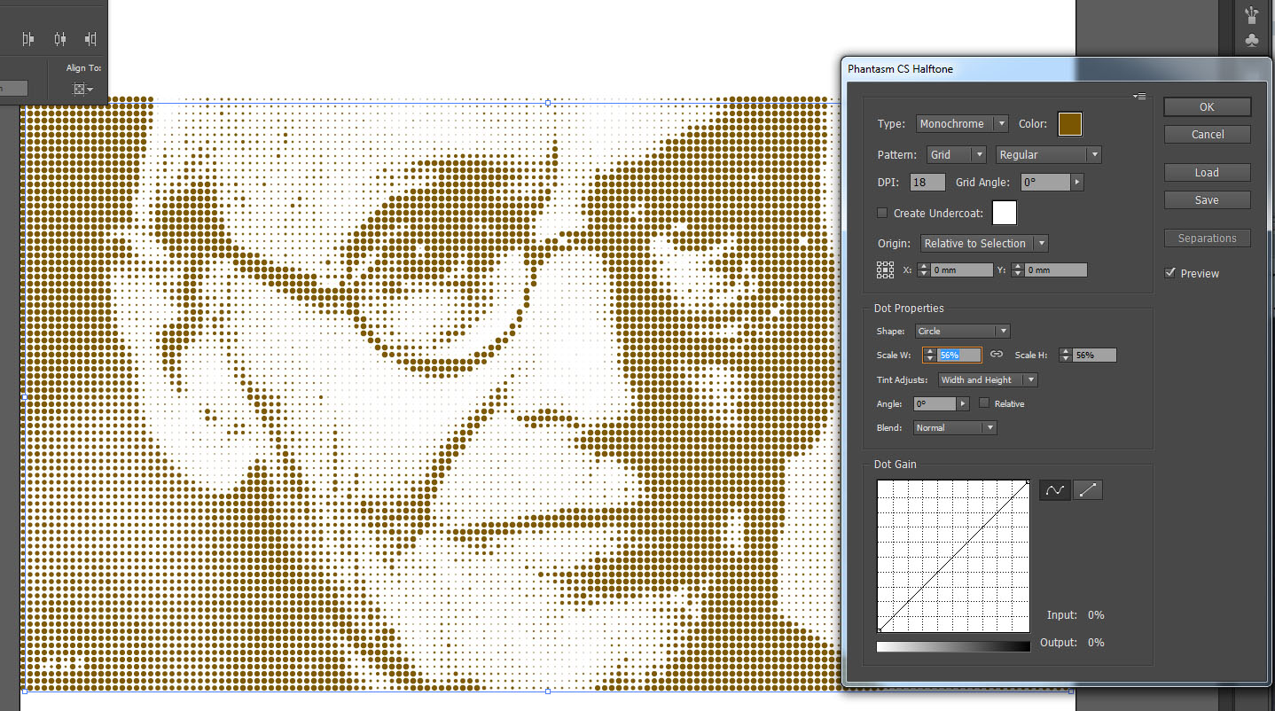Open the Blend mode dropdown set to Normal
The image size is (1275, 711).
(x=955, y=427)
